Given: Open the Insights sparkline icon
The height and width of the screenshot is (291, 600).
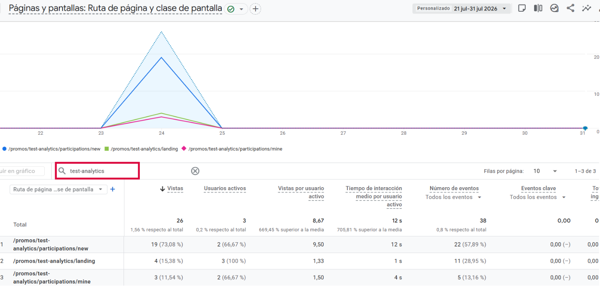Looking at the screenshot, I should pos(587,8).
